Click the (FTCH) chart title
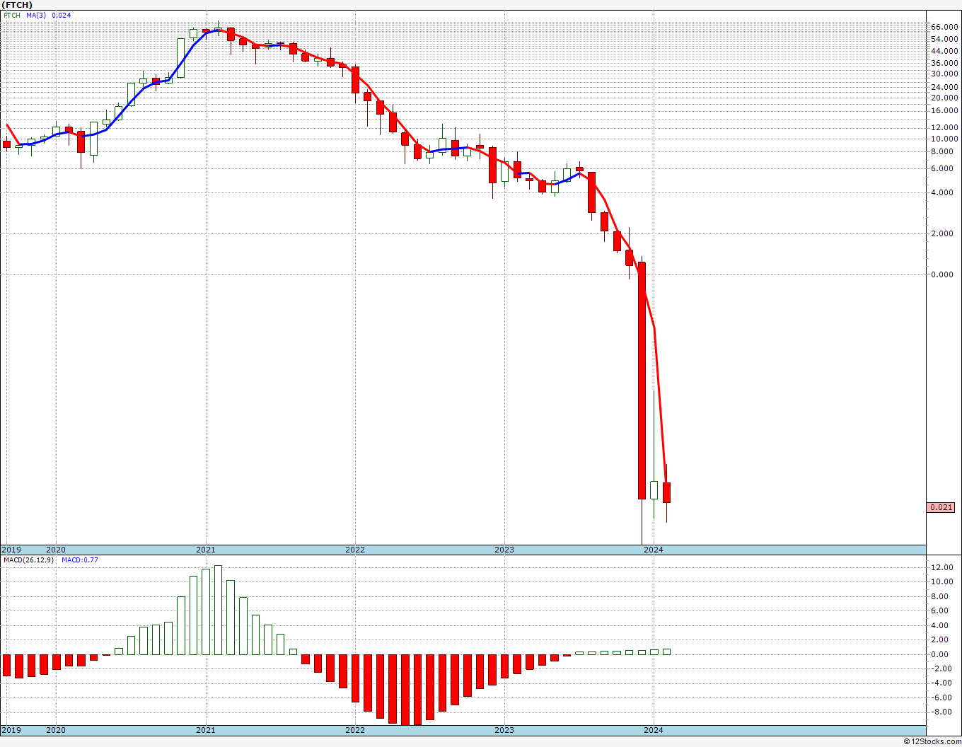Screen dimensions: 962x747 pos(17,5)
